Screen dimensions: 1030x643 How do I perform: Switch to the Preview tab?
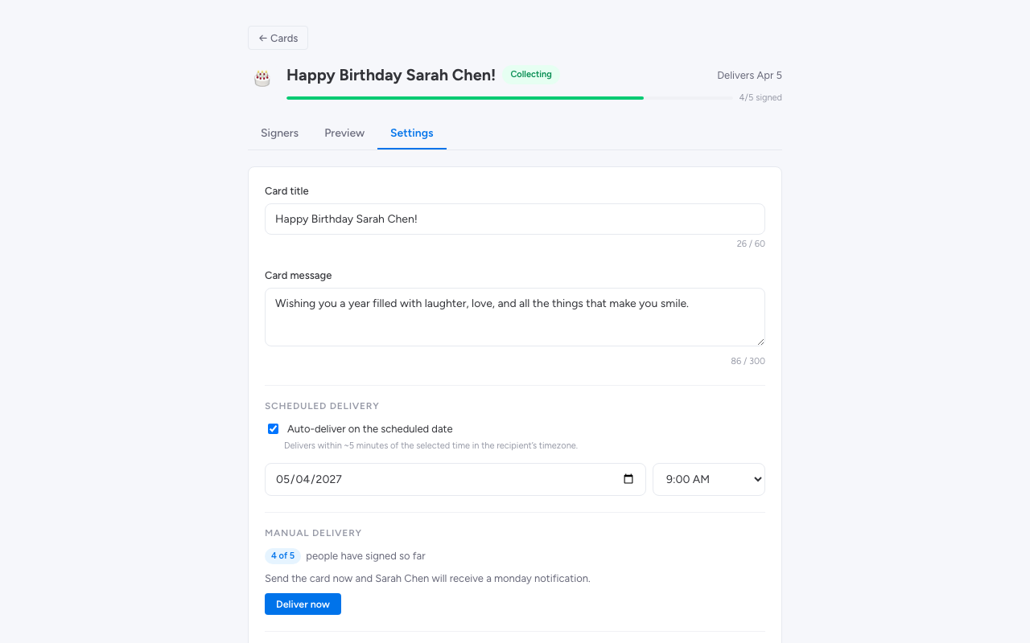pos(344,133)
